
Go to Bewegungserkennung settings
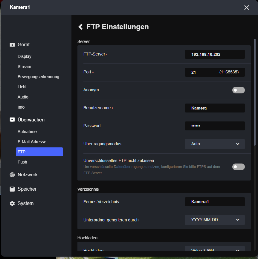[x=38, y=77]
